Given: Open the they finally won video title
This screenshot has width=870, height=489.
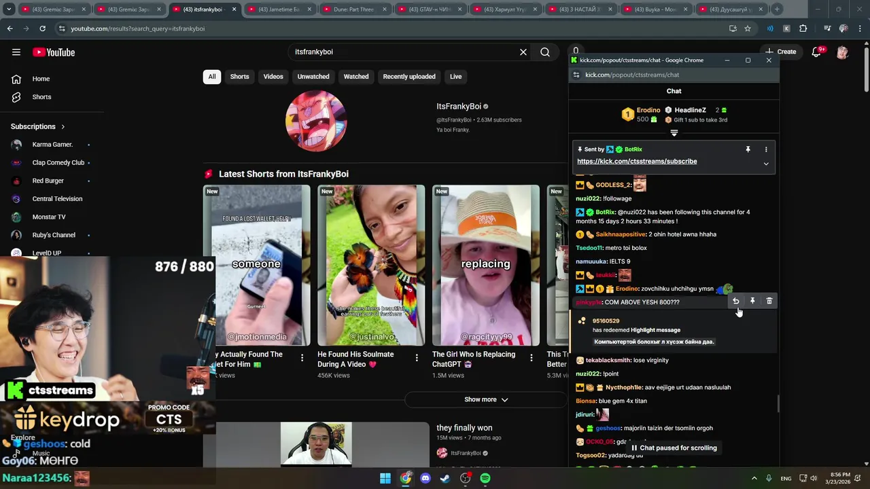Looking at the screenshot, I should coord(464,428).
